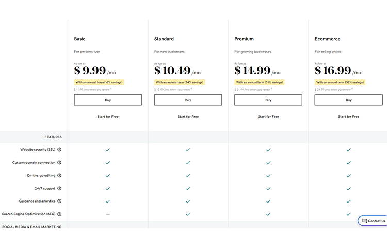Click the Basic annual term savings badge
Viewport: 387px width, 248px height.
[x=99, y=82]
